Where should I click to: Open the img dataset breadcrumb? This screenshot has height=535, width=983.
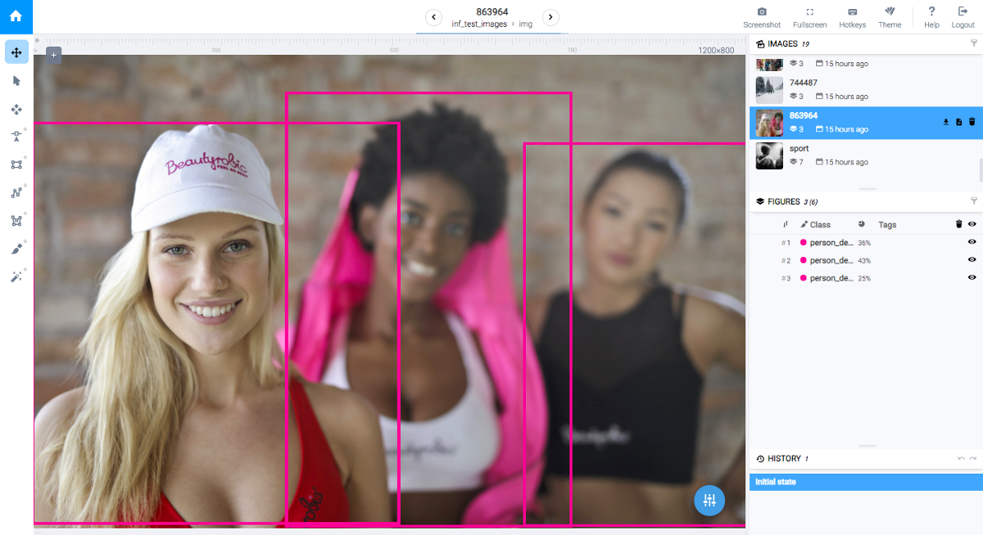pyautogui.click(x=525, y=24)
